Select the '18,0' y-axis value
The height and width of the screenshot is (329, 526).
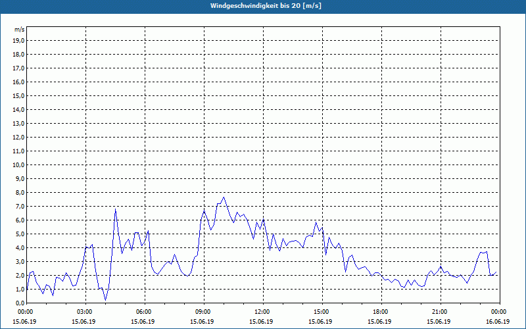click(18, 55)
